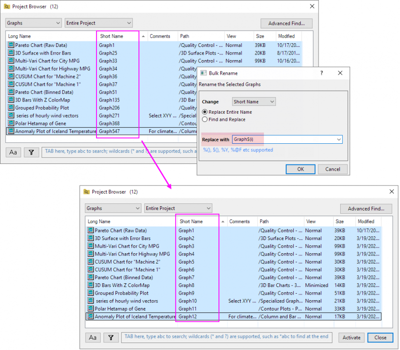Select the Replace Entire Name radio option
The width and height of the screenshot is (400, 350).
tap(205, 112)
